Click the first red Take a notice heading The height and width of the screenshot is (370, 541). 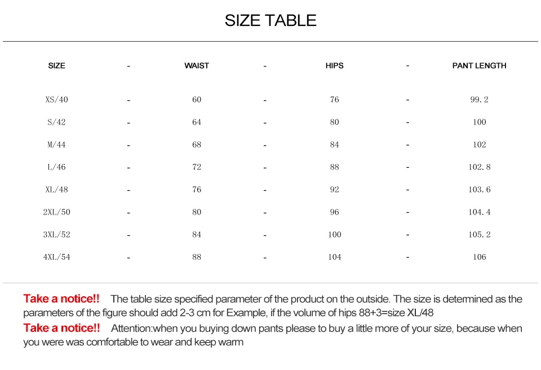click(61, 298)
